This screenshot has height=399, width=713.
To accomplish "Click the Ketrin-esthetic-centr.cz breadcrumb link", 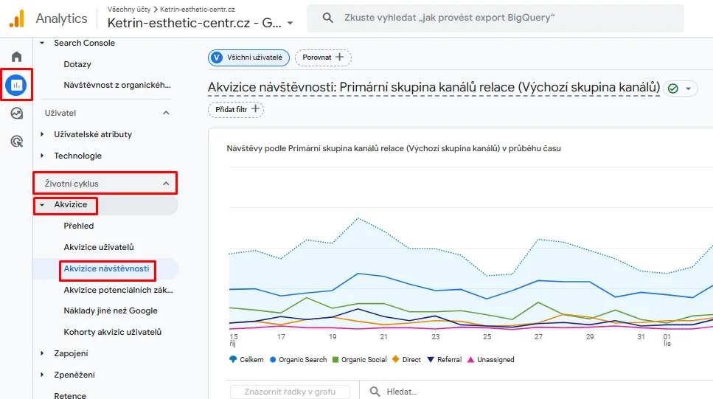I will tap(198, 9).
